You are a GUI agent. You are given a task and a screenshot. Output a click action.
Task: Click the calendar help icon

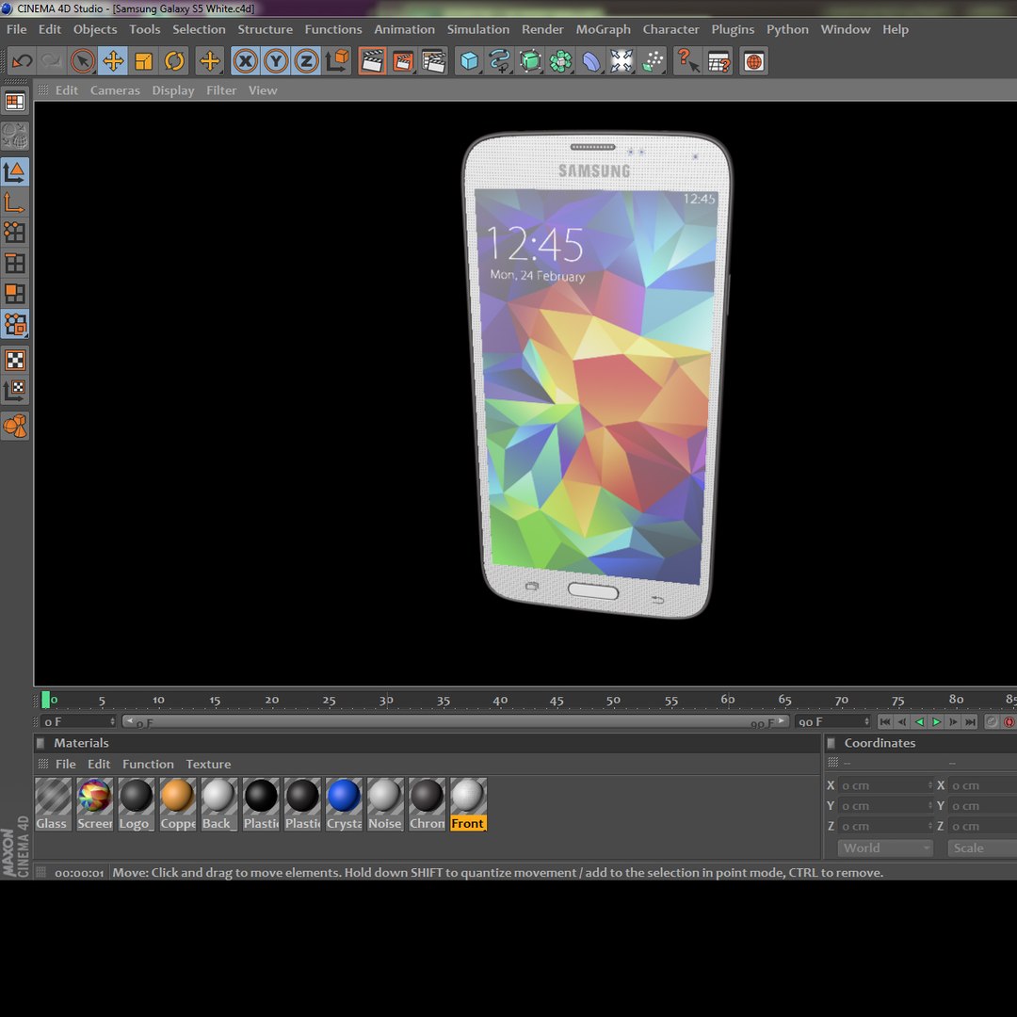tap(718, 61)
